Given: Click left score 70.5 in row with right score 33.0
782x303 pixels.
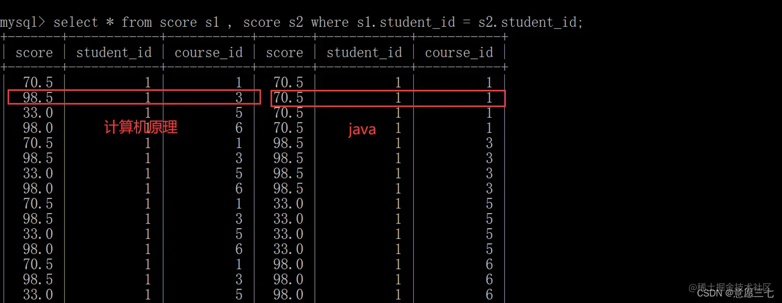Looking at the screenshot, I should tap(38, 204).
